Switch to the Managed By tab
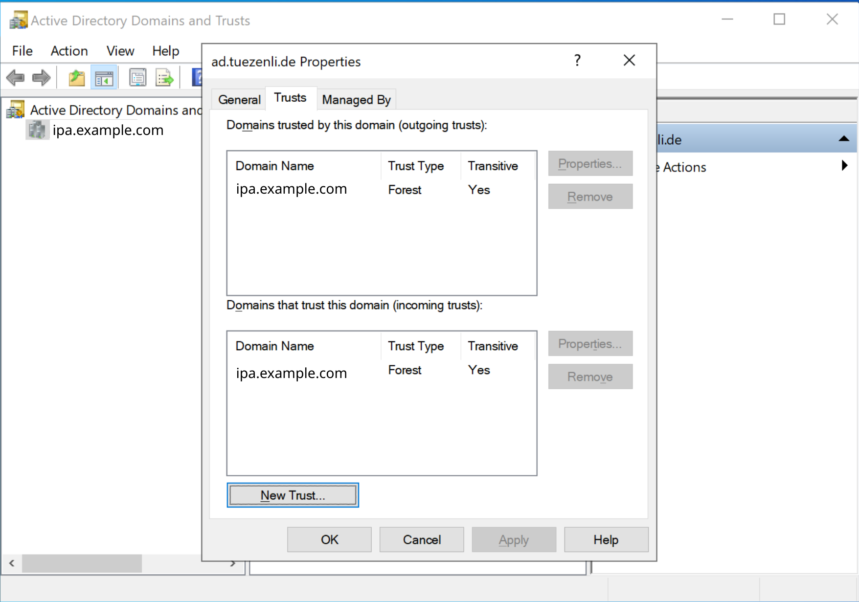 356,100
